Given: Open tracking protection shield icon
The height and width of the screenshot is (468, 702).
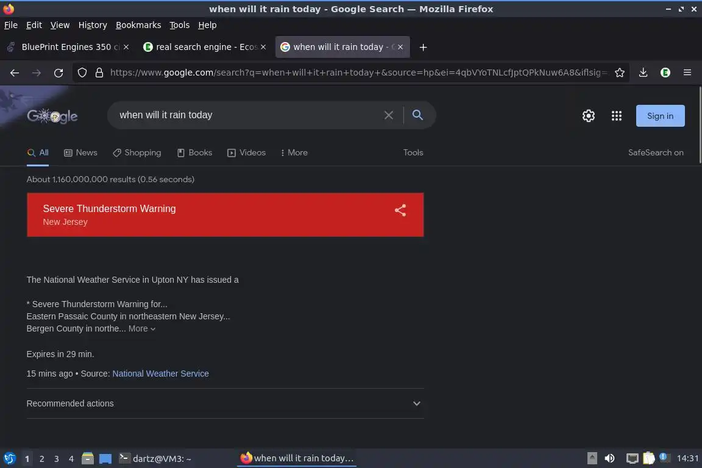Looking at the screenshot, I should [x=82, y=73].
